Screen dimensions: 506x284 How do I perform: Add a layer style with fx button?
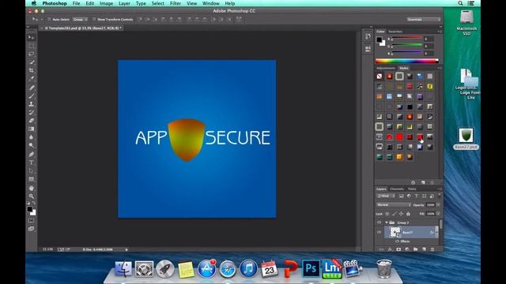pos(390,249)
